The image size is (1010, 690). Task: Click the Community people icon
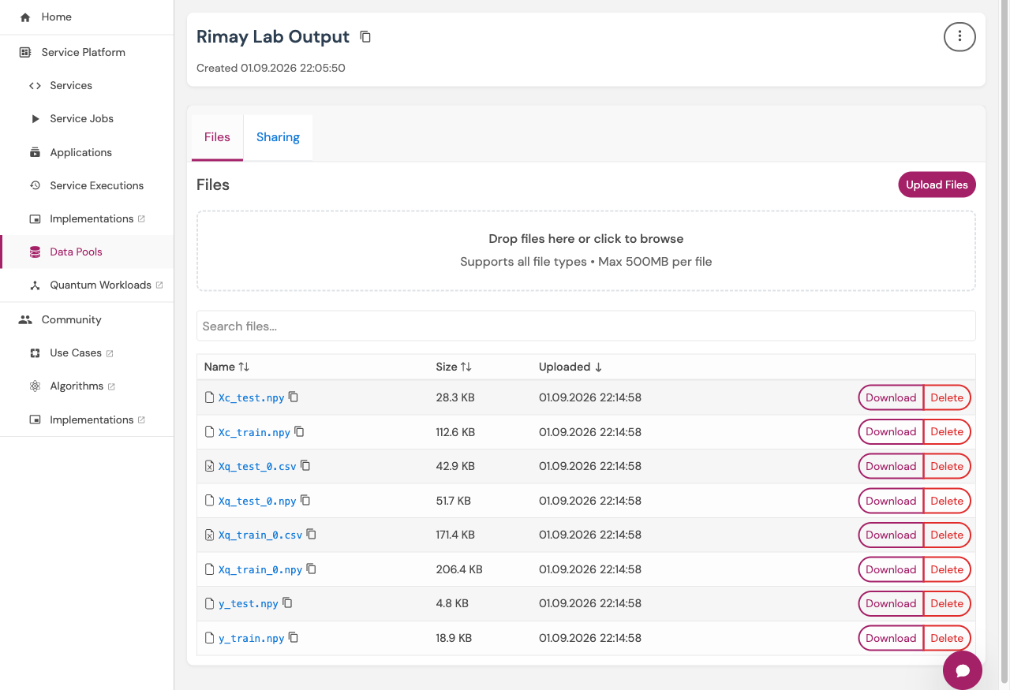pos(25,319)
